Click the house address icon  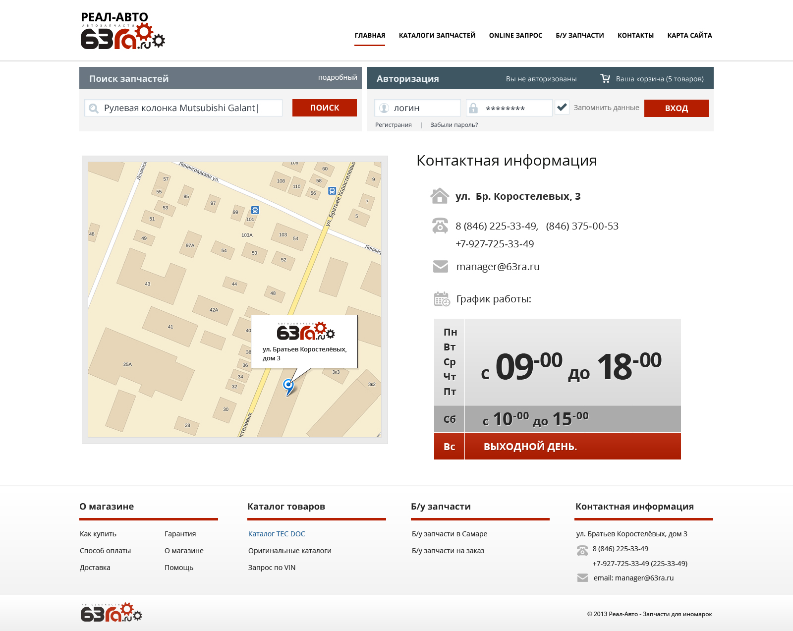point(440,196)
